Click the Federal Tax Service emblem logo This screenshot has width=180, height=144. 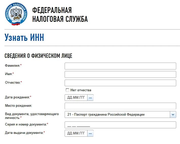pyautogui.click(x=16, y=14)
